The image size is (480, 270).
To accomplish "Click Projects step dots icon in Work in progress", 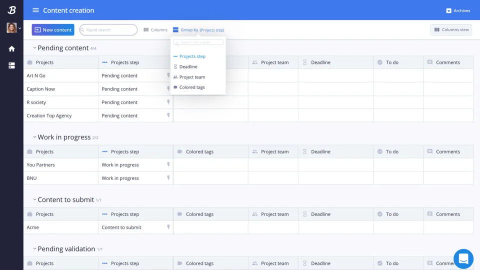I will coord(104,151).
